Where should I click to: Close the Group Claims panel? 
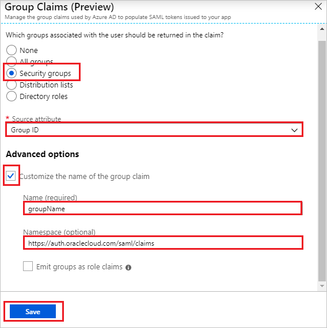[318, 6]
